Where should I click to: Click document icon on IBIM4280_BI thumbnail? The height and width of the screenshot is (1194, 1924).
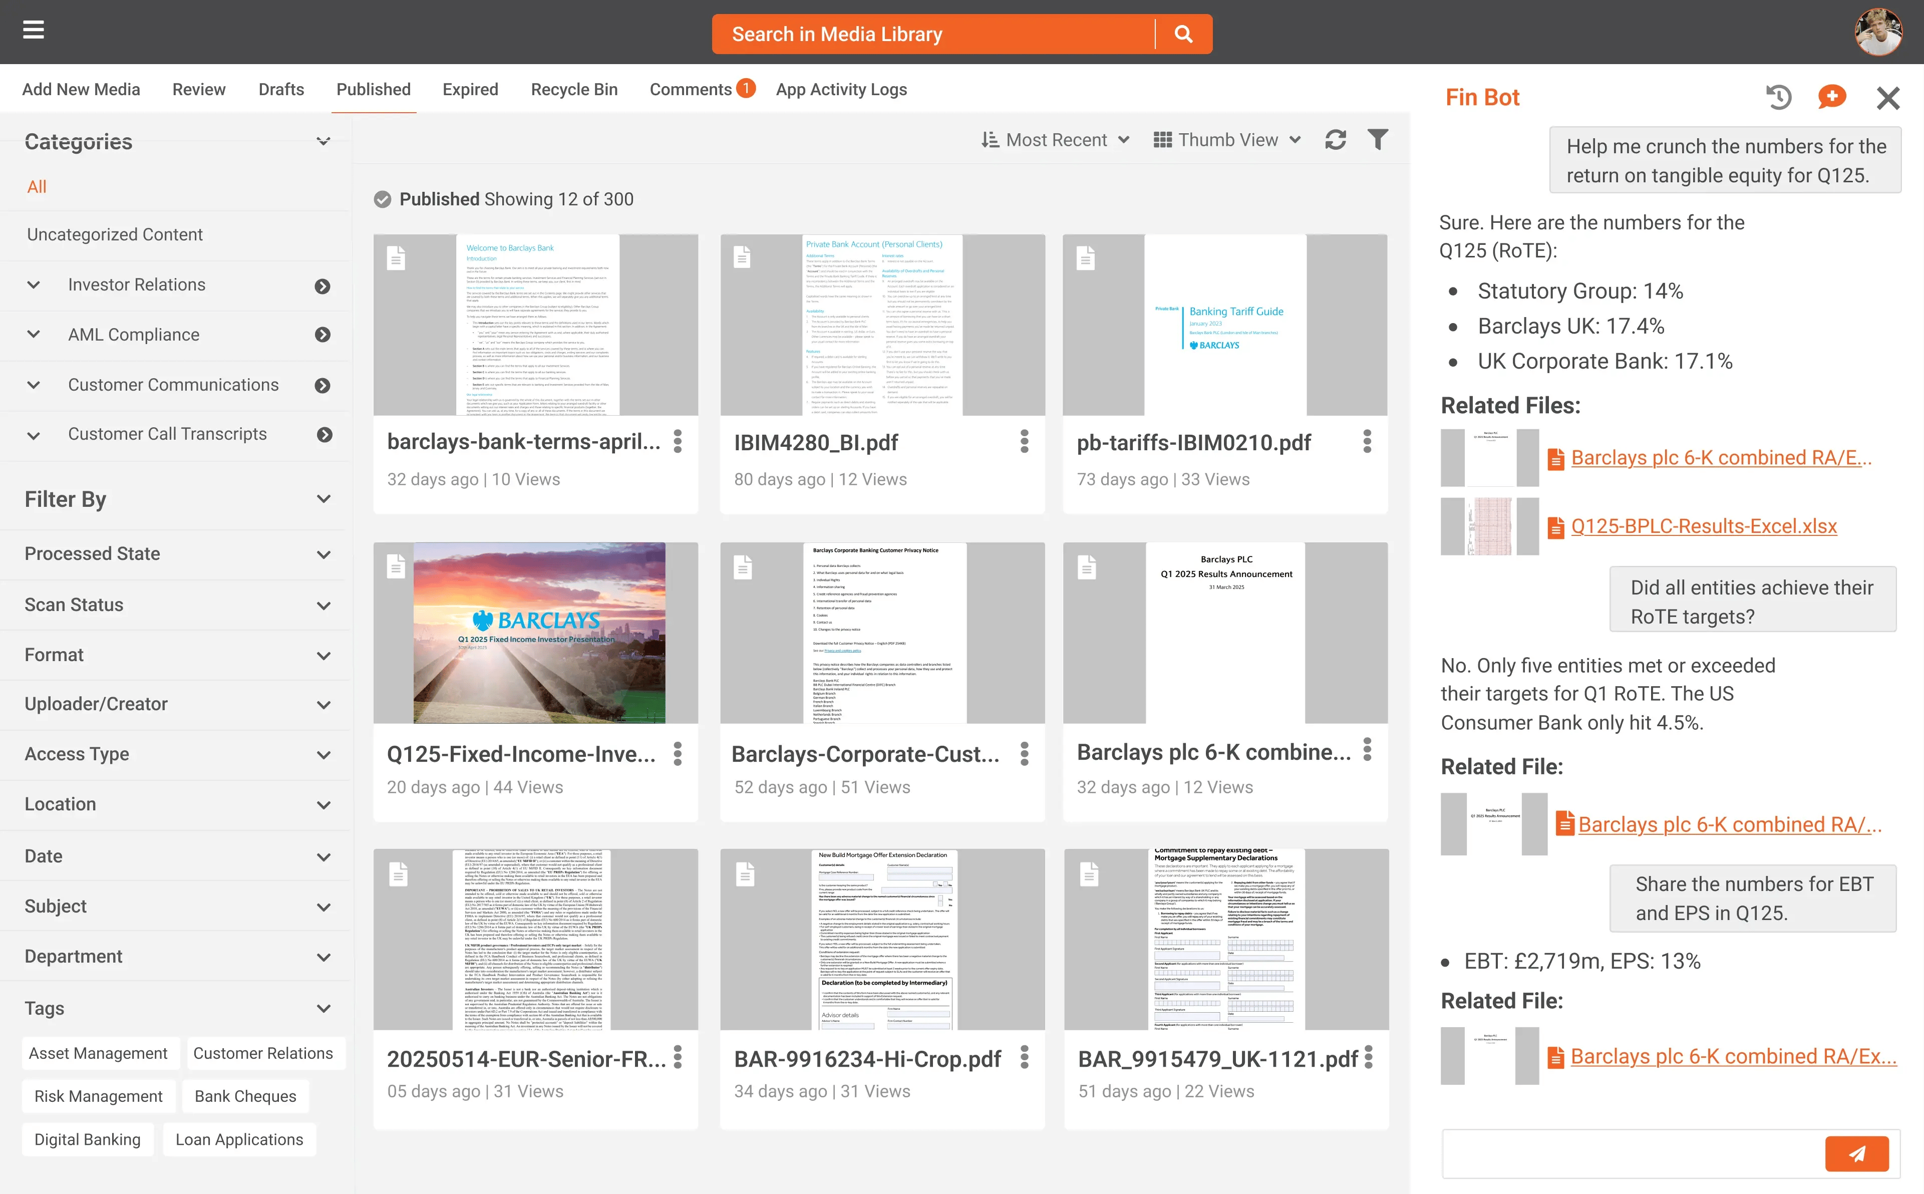(741, 256)
